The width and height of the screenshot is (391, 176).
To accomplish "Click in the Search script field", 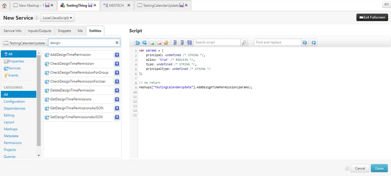I will [217, 42].
